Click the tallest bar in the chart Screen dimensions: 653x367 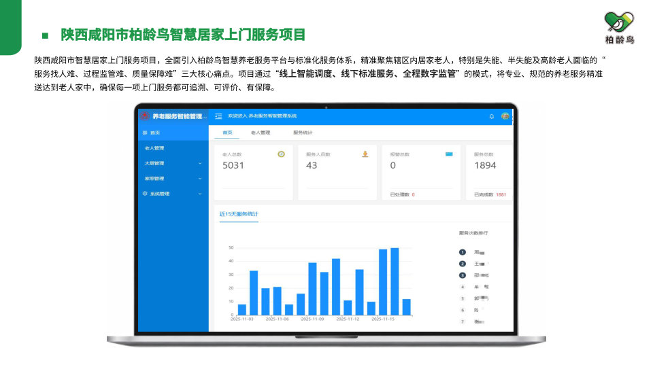pyautogui.click(x=395, y=281)
